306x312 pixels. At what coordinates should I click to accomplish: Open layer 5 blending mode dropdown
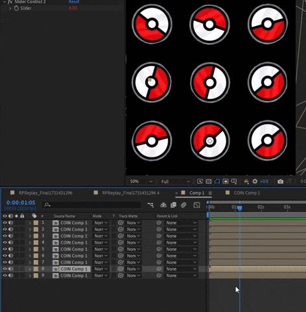[x=100, y=249]
